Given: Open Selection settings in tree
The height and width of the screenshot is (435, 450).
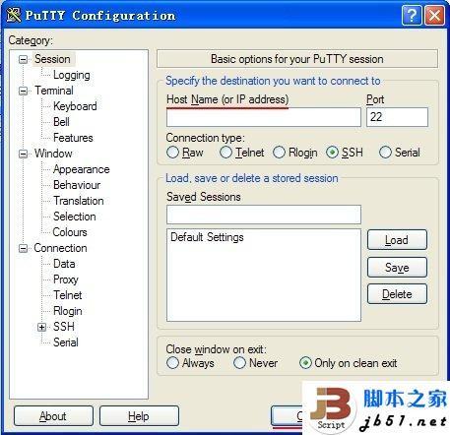Looking at the screenshot, I should [x=75, y=217].
